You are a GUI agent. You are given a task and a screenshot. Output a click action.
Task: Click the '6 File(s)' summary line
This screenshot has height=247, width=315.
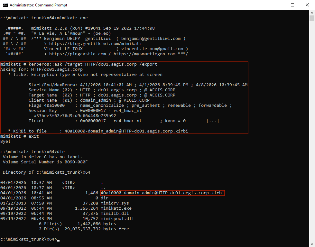(x=78, y=224)
